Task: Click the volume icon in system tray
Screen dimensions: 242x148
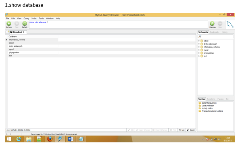Action: [x=219, y=139]
